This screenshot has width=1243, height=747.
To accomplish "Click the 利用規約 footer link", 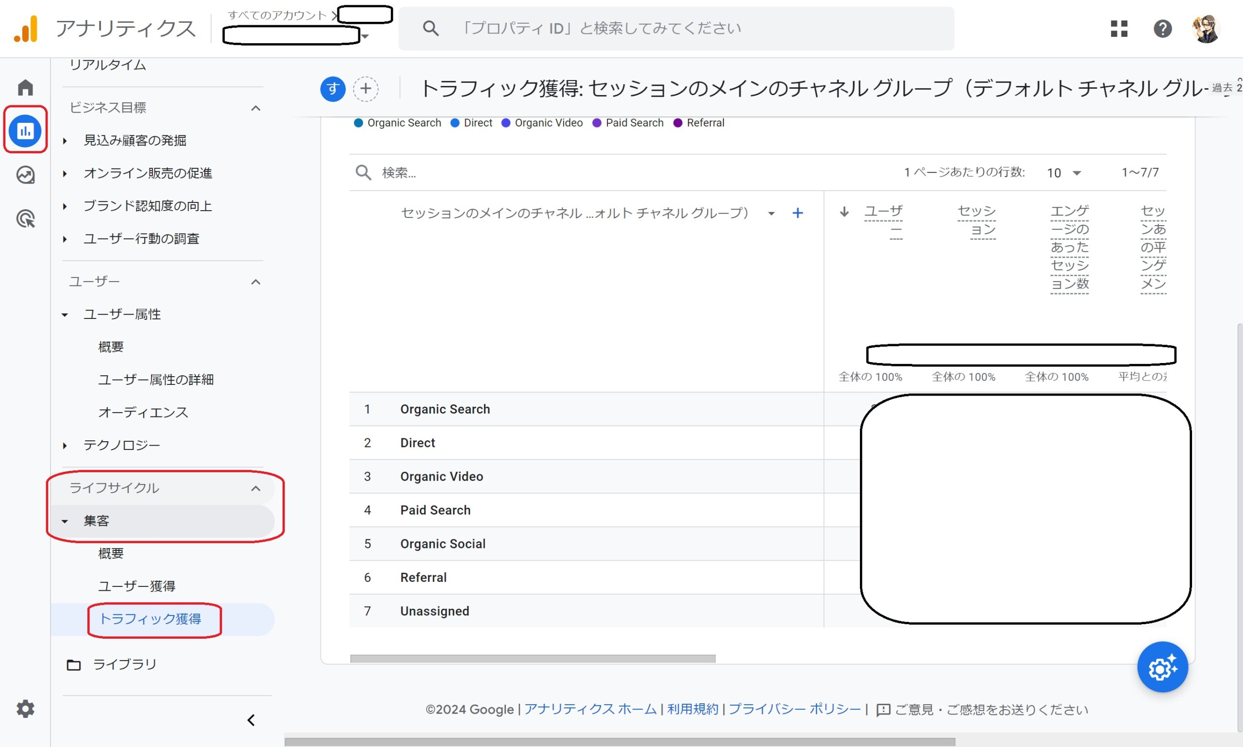I will point(692,709).
